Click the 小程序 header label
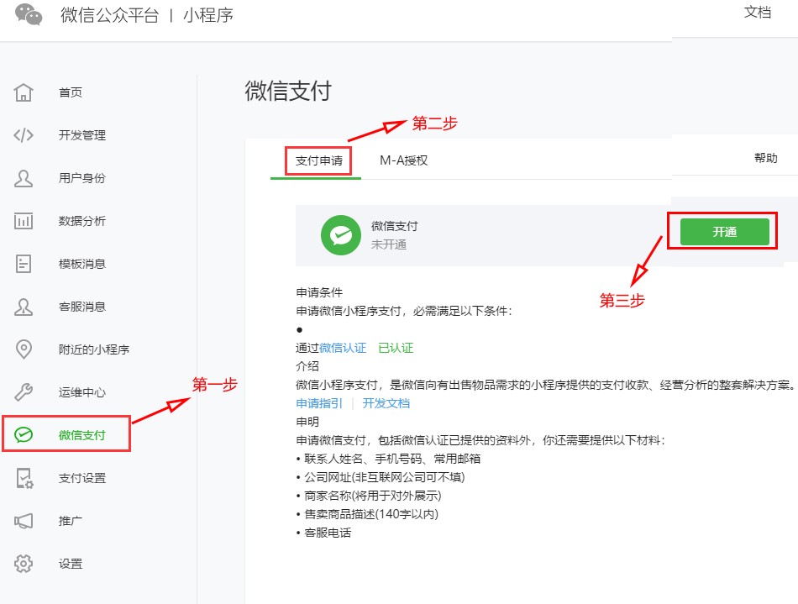The image size is (798, 604). [208, 15]
